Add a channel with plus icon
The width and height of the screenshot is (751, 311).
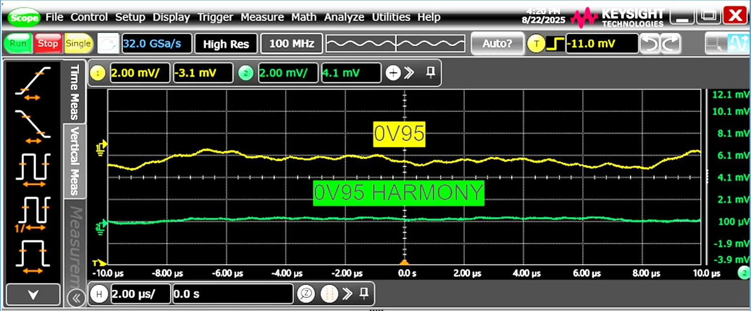(393, 73)
